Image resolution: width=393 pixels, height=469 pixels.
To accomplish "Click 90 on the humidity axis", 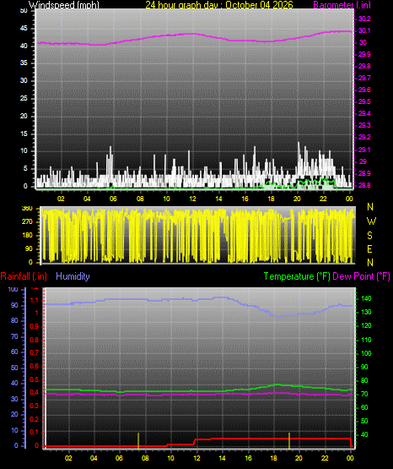I will [14, 305].
